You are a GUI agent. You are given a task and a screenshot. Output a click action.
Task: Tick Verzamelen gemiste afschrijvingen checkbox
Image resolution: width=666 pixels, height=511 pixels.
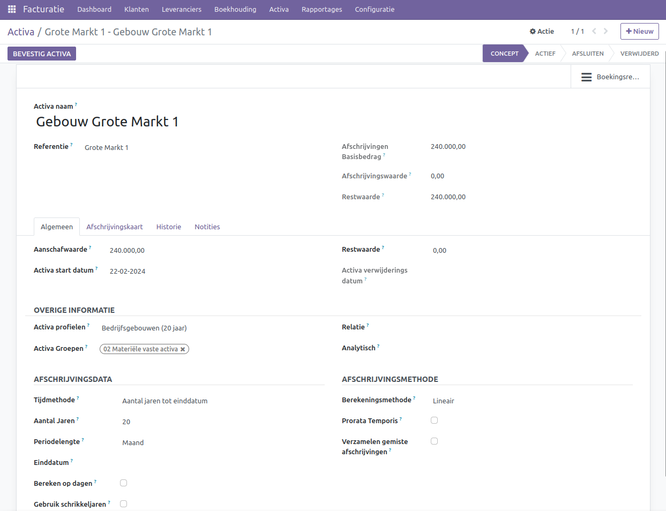click(x=434, y=441)
